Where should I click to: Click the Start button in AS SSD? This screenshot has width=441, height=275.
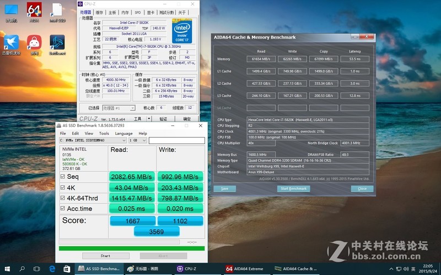click(105, 256)
